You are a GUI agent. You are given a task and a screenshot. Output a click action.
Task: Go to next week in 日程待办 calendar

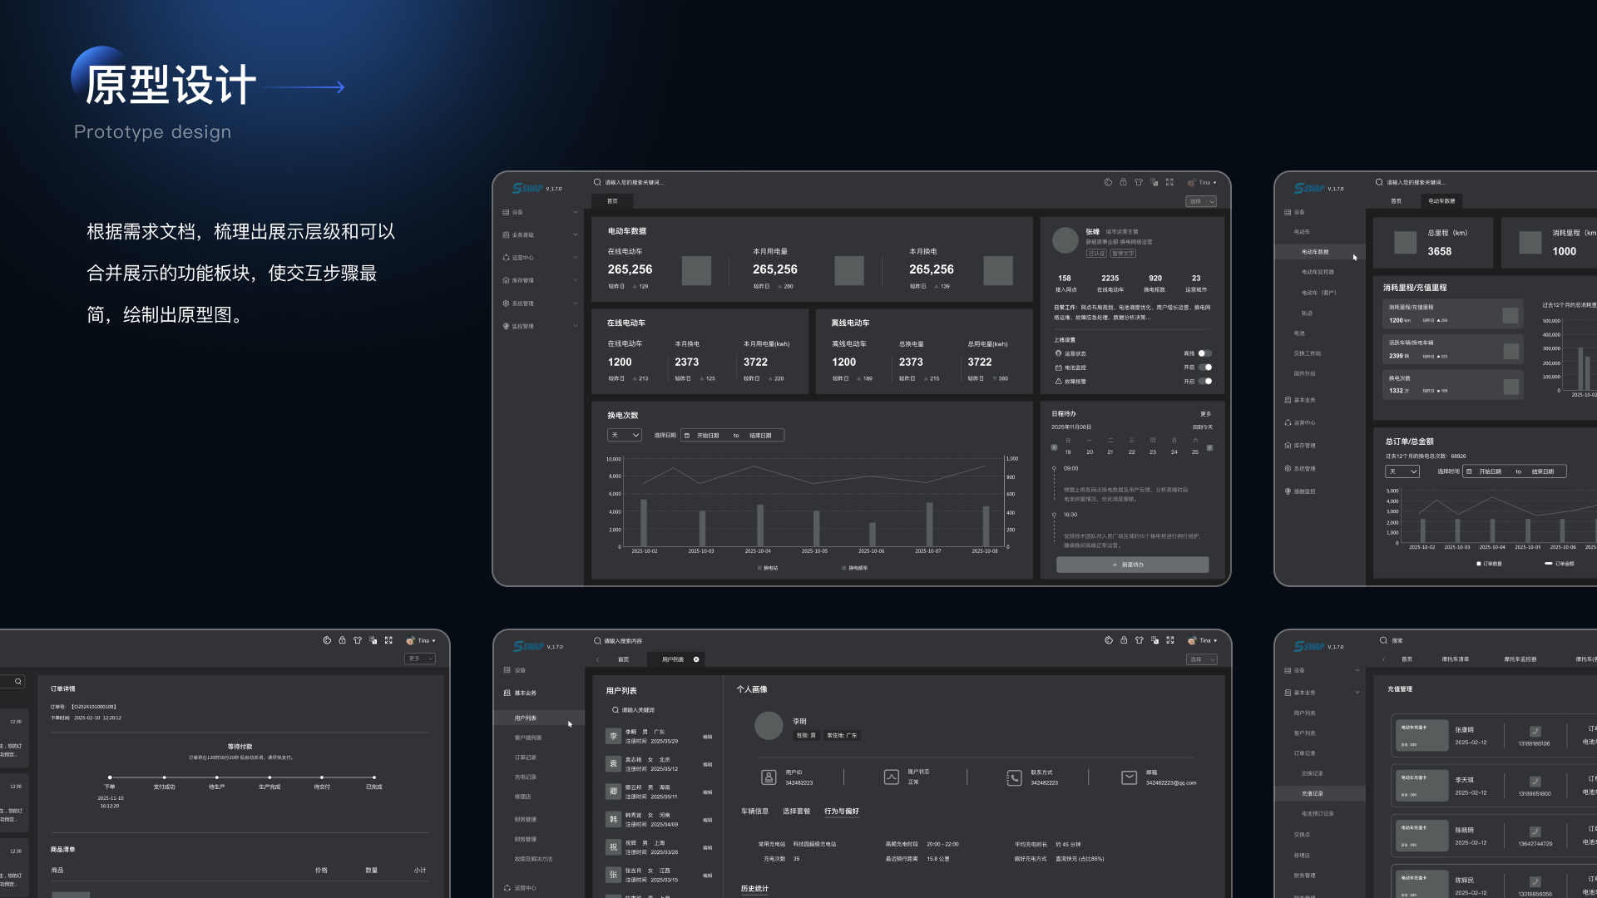pos(1209,448)
